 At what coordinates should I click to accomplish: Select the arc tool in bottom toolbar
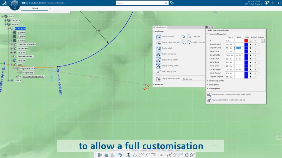(x=148, y=155)
